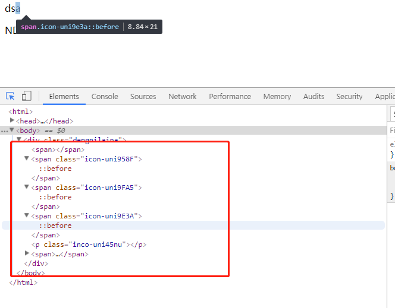Collapse the body element node
This screenshot has width=395, height=308.
(12, 130)
